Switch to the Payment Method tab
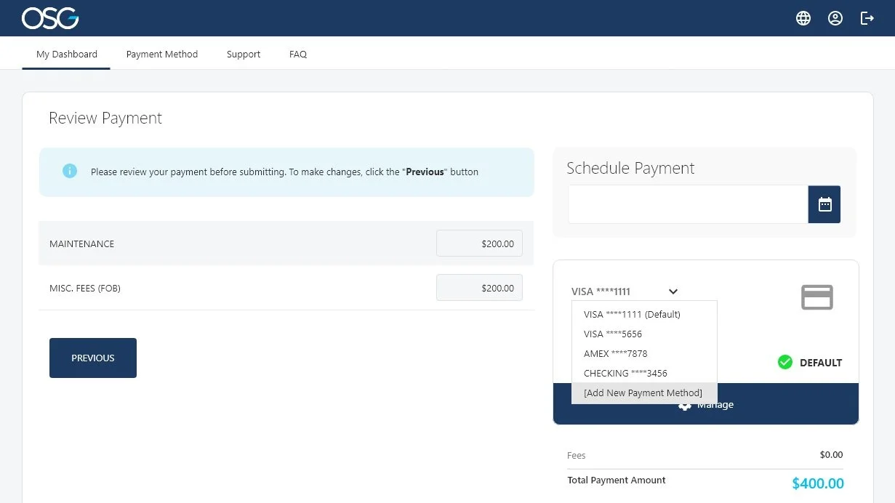 161,54
